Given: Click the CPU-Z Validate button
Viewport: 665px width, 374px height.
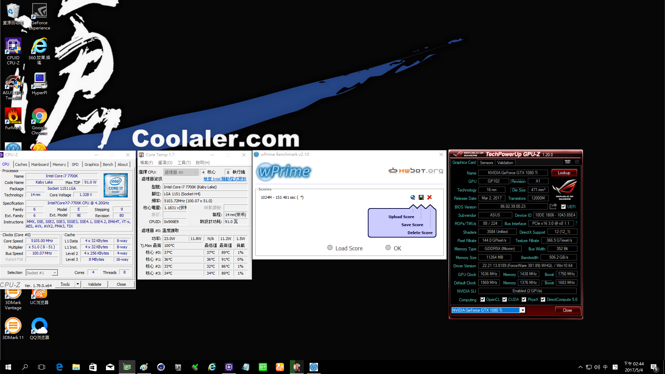Looking at the screenshot, I should pos(95,284).
